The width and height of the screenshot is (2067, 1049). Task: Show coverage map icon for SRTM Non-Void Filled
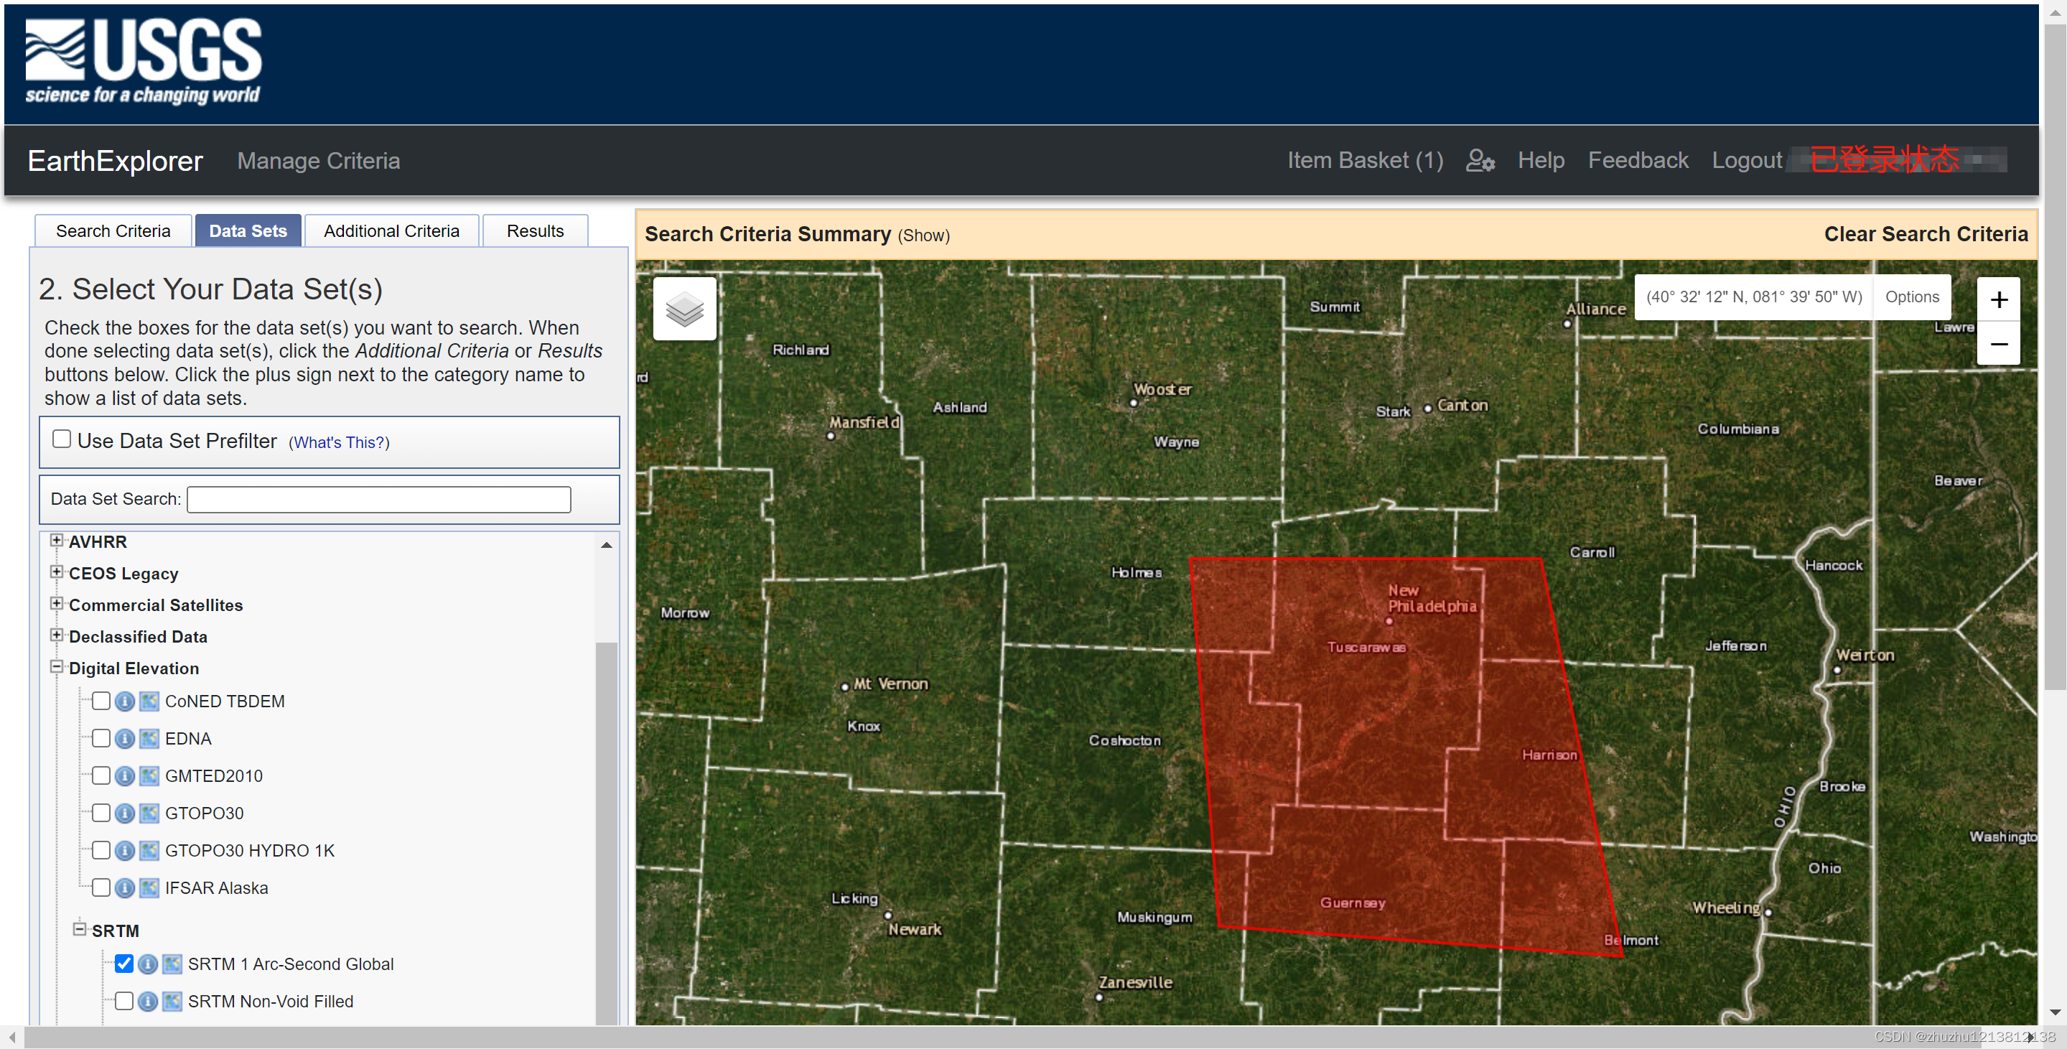coord(172,1002)
